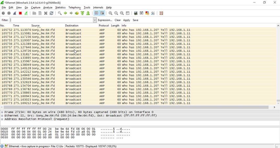Sort packets by No. column
The image size is (280, 148).
2,25
